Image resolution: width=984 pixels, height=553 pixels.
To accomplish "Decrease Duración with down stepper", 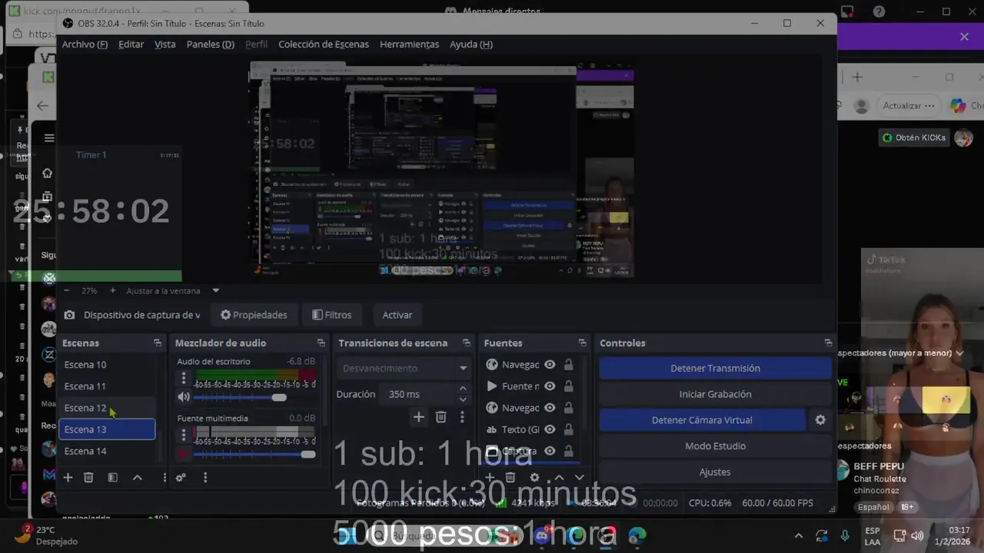I will tap(463, 399).
